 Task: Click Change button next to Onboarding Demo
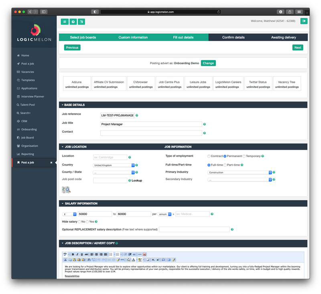click(208, 63)
